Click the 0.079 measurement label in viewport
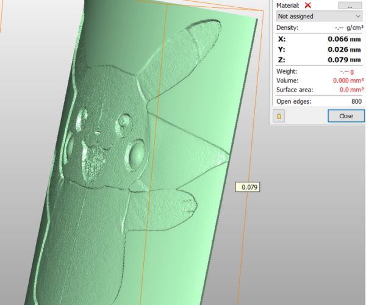Image resolution: width=366 pixels, height=305 pixels. (248, 187)
